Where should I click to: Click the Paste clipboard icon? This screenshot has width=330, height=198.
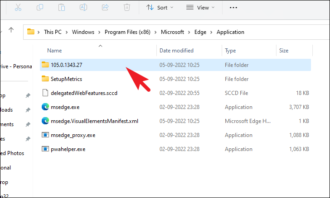62,8
